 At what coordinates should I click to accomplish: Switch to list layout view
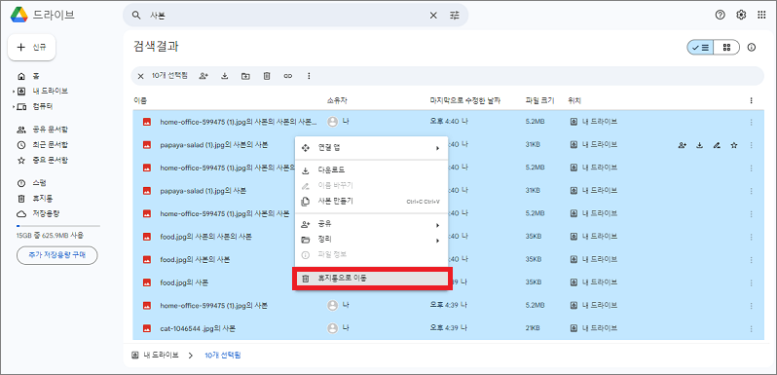701,47
